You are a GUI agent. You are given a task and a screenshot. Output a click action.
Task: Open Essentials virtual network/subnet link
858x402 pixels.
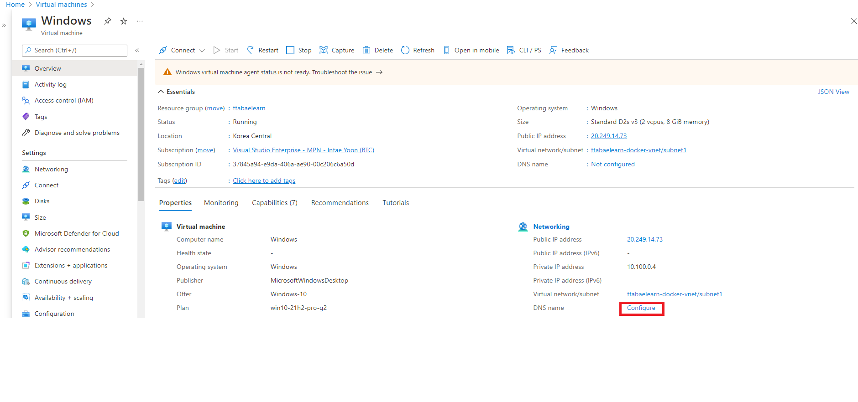(x=638, y=150)
